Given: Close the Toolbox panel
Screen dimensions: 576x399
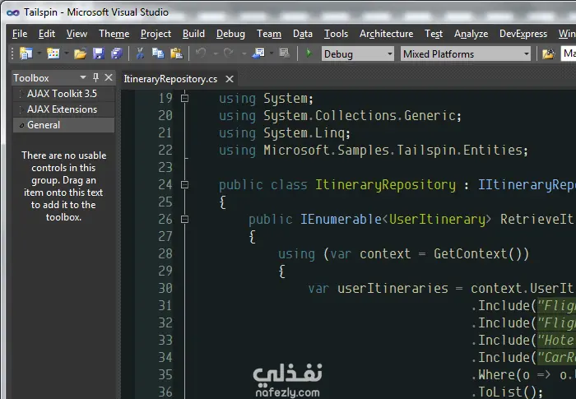Looking at the screenshot, I should 109,77.
